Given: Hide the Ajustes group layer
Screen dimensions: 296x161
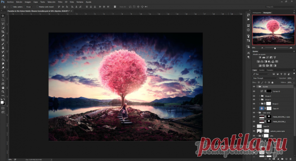Looking at the screenshot, I should 254,87.
